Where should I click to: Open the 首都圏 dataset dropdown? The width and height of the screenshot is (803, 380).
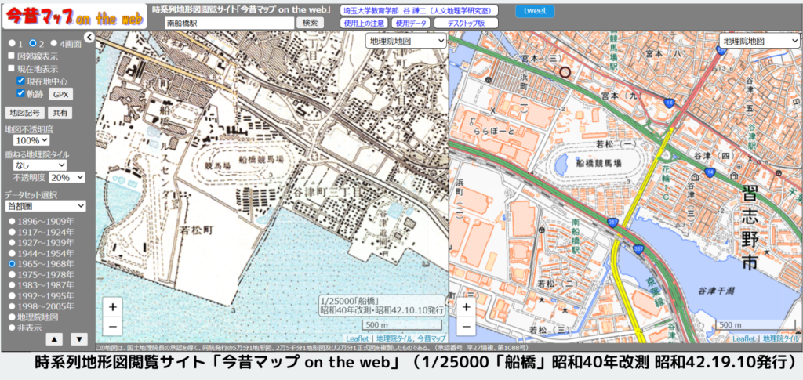pos(45,206)
